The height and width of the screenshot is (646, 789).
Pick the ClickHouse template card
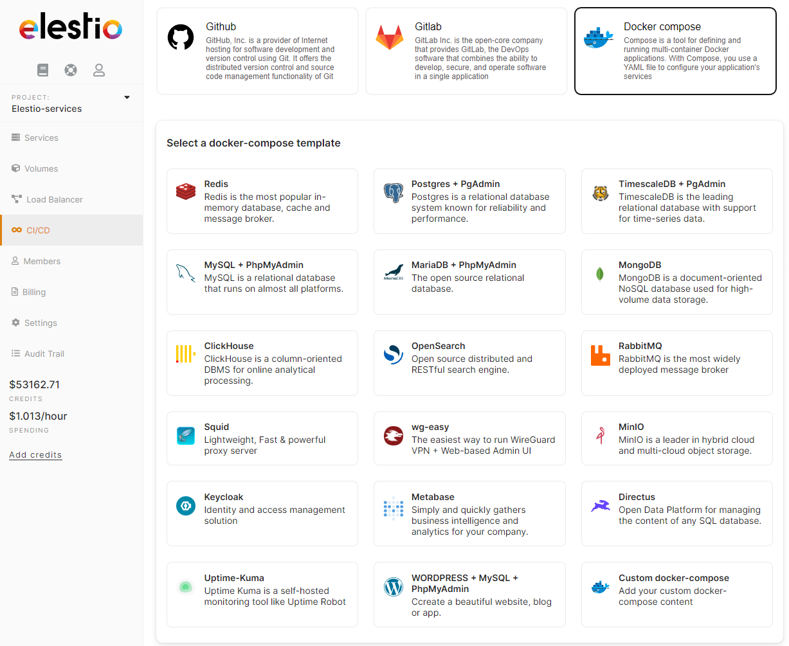pos(262,363)
